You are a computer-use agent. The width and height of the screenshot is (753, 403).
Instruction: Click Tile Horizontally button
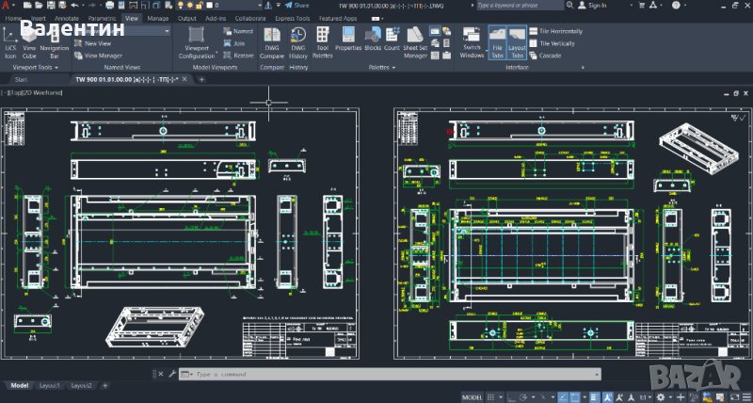point(560,31)
